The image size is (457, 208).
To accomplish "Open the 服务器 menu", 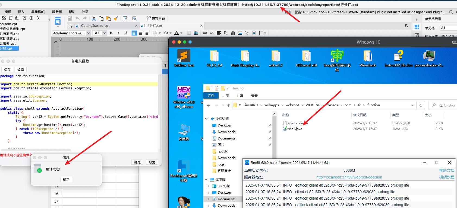I will pyautogui.click(x=57, y=12).
